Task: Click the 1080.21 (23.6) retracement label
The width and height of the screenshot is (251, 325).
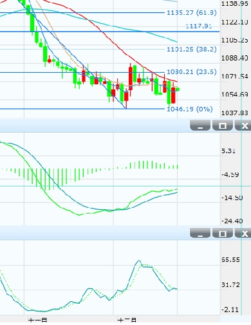Action: (192, 71)
